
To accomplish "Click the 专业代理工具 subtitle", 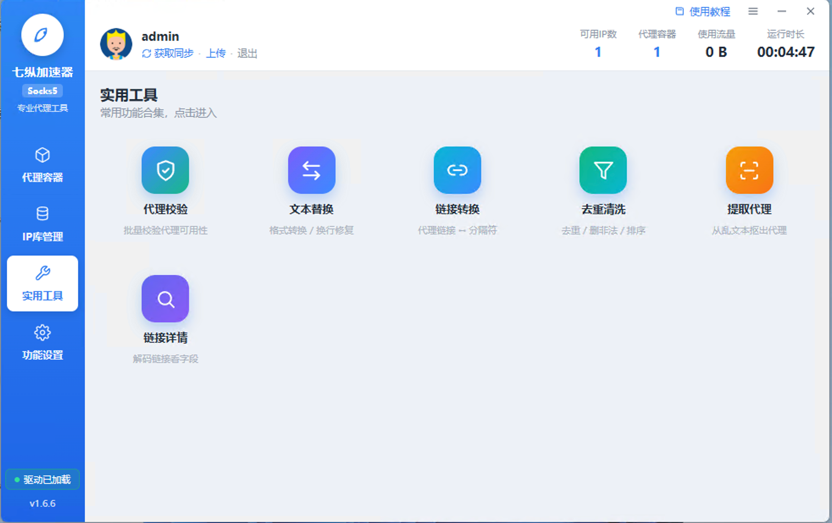I will [x=42, y=108].
